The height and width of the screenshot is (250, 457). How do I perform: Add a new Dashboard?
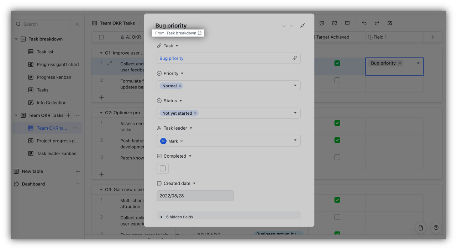pos(78,184)
